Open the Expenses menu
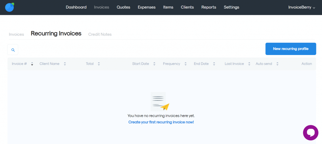Viewport: 322px width, 144px height. pos(147,7)
